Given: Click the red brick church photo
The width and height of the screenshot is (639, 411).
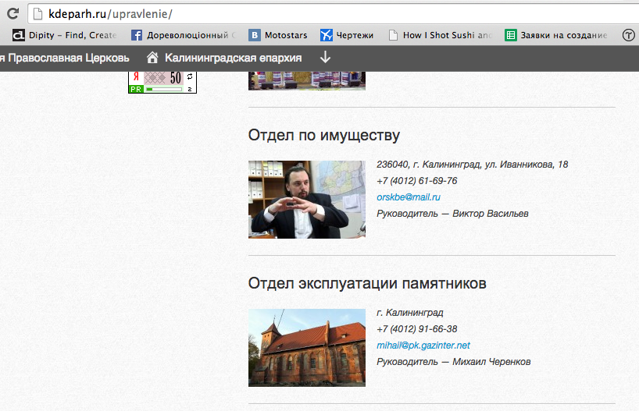Looking at the screenshot, I should click(x=306, y=347).
